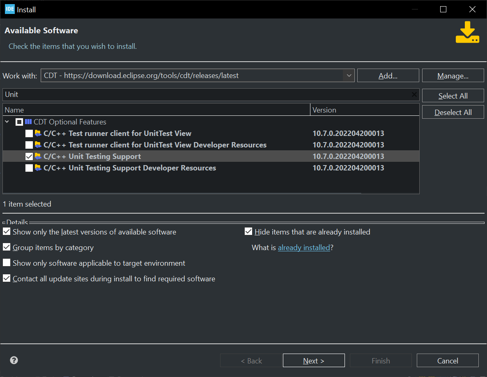Collapse the CDT Optional Features tree node
Screen dimensions: 487x377
tap(7, 122)
